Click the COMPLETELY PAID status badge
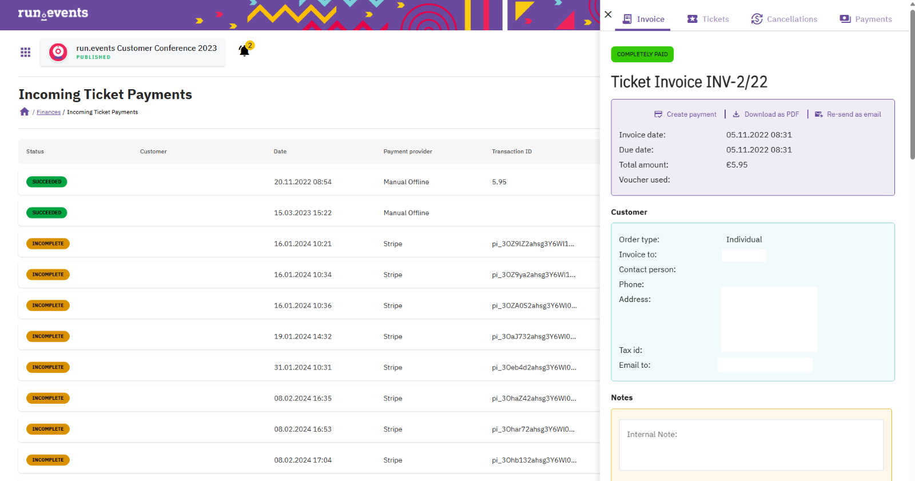 642,54
